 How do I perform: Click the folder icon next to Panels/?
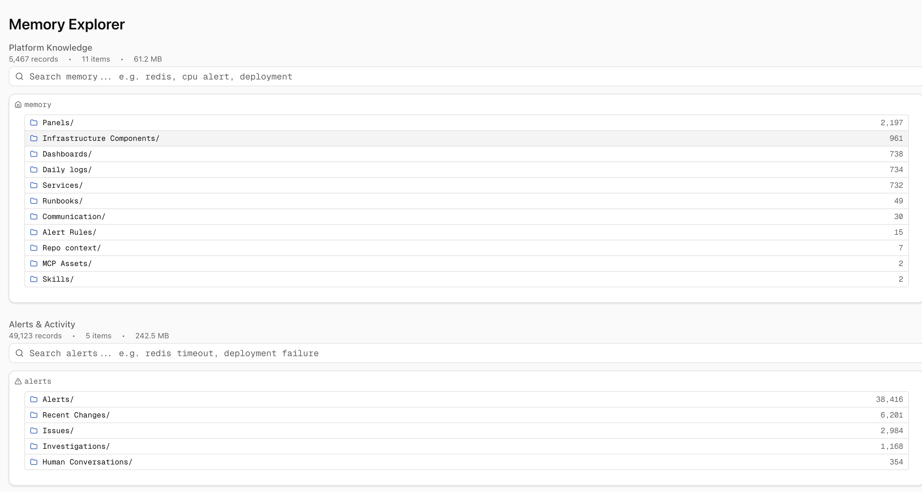(x=34, y=123)
